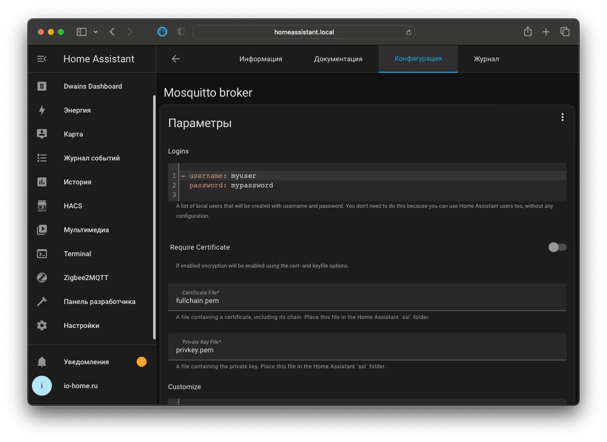This screenshot has width=607, height=442.
Task: Switch to the Информация tab
Action: [x=261, y=59]
